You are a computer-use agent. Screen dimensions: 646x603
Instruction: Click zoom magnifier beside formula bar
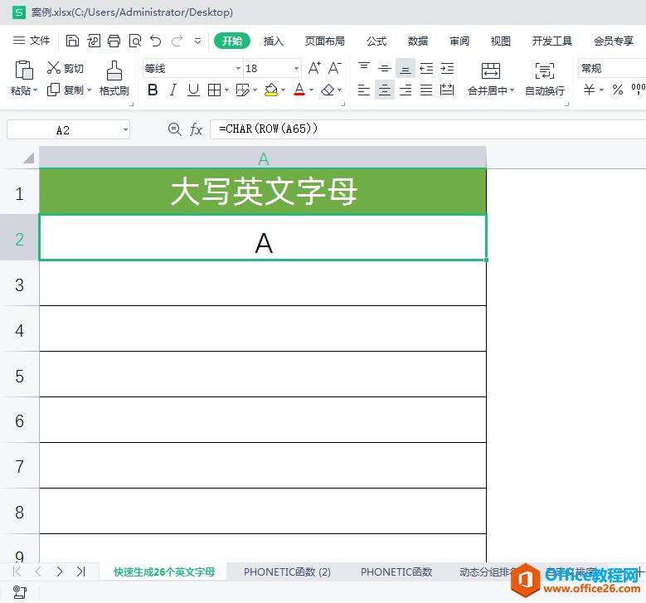175,129
